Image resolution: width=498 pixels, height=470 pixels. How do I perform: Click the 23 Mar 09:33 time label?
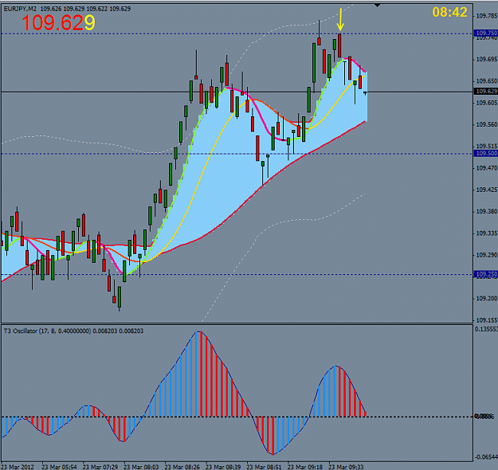(x=346, y=467)
